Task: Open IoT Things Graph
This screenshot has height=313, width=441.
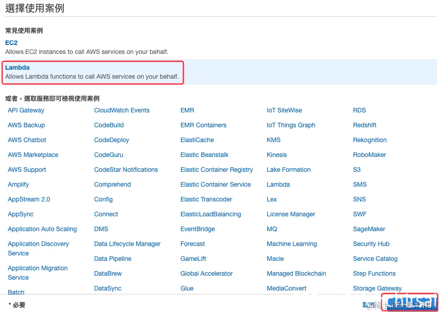Action: 291,125
